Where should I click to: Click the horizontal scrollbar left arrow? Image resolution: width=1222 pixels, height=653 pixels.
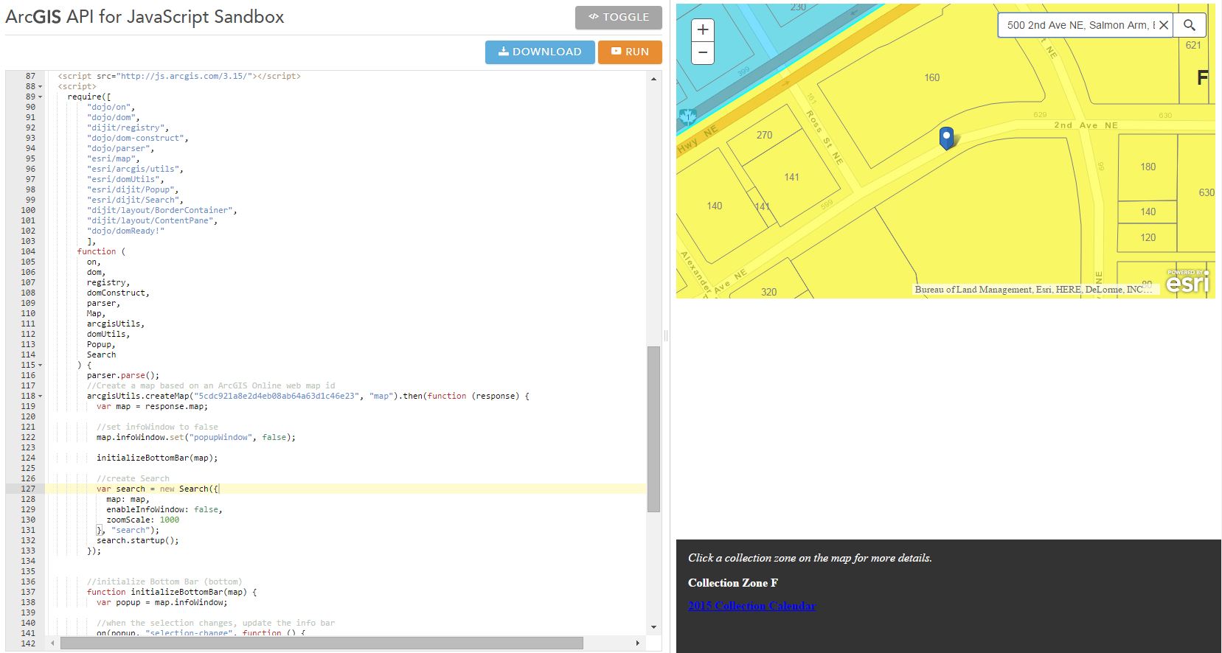(x=52, y=643)
